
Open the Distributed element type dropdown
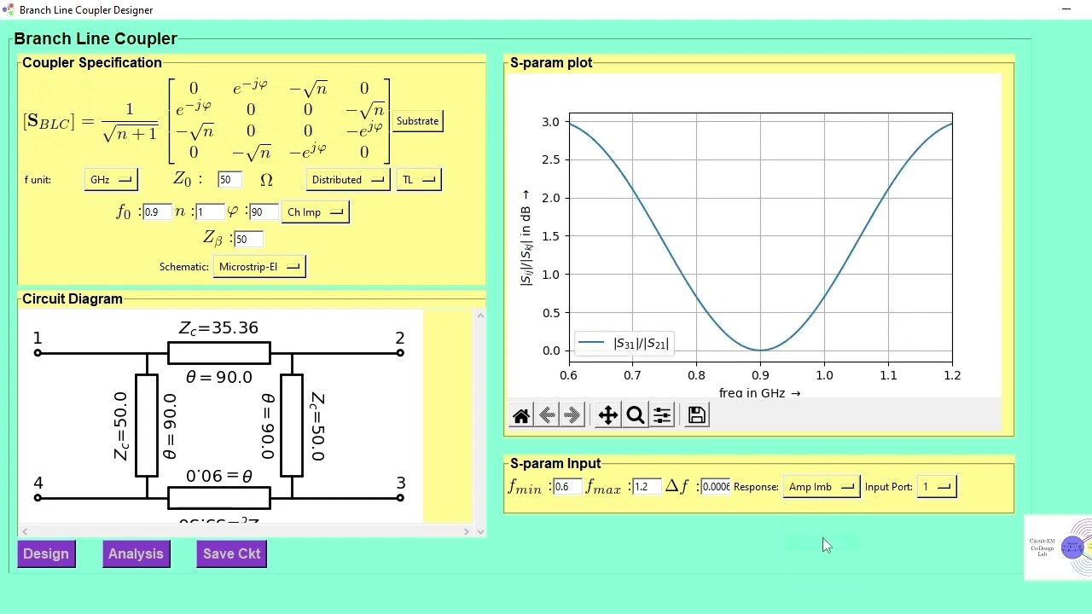click(348, 180)
